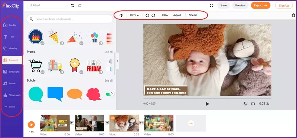Show next Bubble elements with arrow

point(112,93)
